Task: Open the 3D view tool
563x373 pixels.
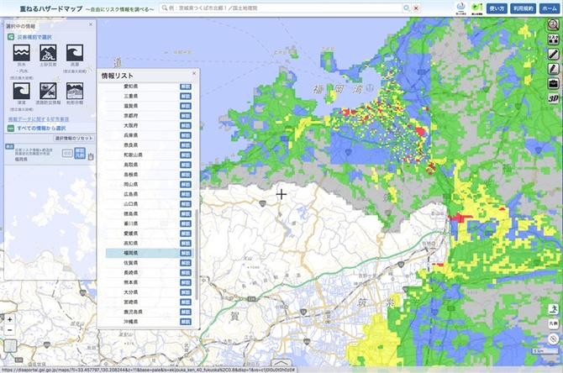Action: pyautogui.click(x=553, y=97)
